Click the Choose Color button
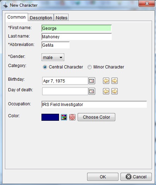 click(96, 117)
